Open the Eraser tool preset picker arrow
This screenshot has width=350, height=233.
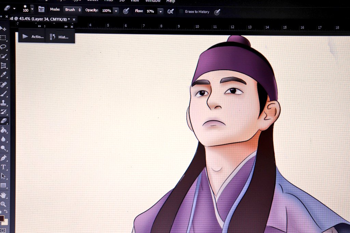click(14, 9)
